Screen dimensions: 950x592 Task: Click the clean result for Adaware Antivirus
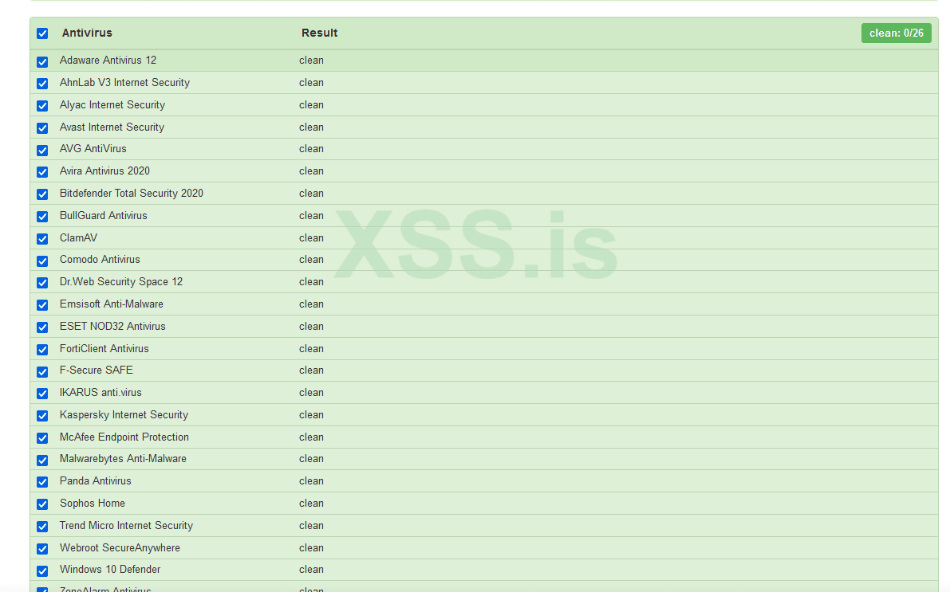click(x=311, y=60)
